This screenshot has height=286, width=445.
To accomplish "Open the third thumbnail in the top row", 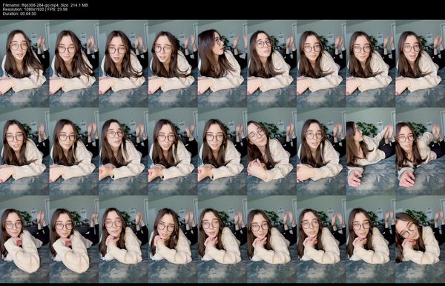I will tap(123, 64).
